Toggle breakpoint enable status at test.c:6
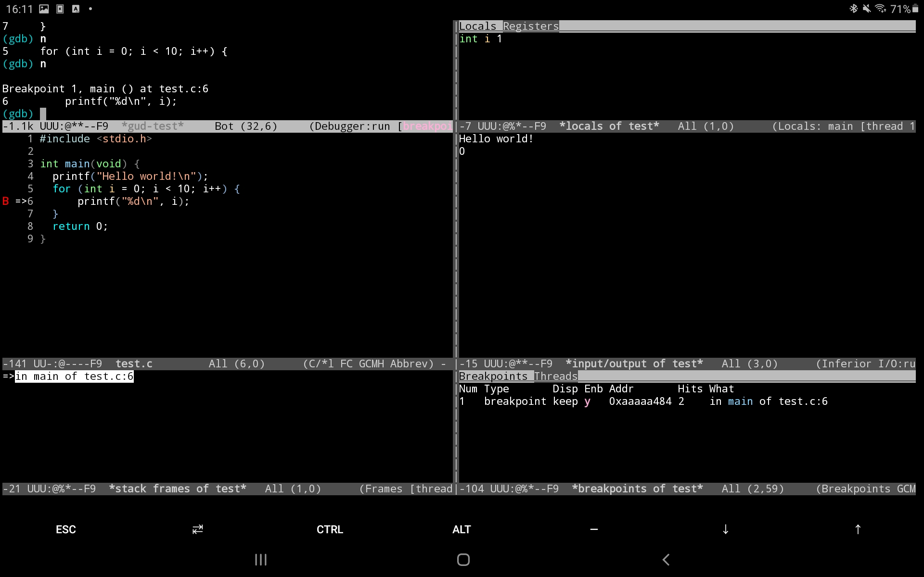924x577 pixels. [x=587, y=401]
